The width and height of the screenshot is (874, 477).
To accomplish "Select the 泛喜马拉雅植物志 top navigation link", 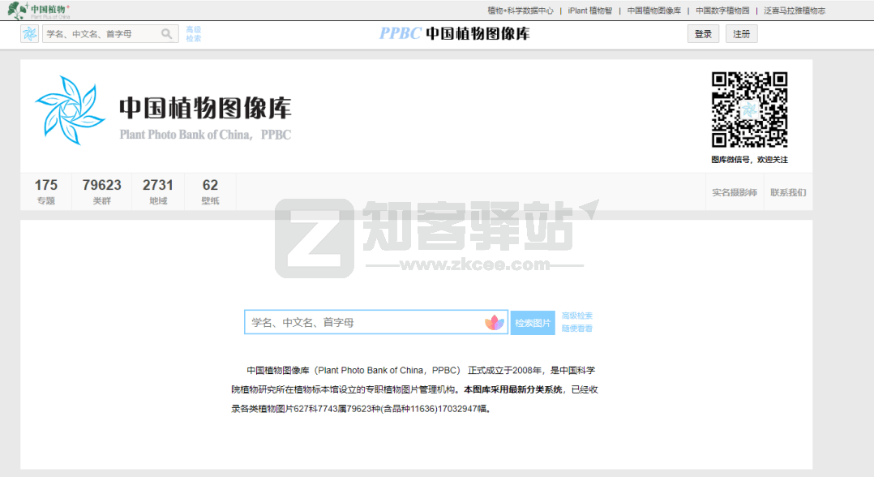I will click(795, 11).
